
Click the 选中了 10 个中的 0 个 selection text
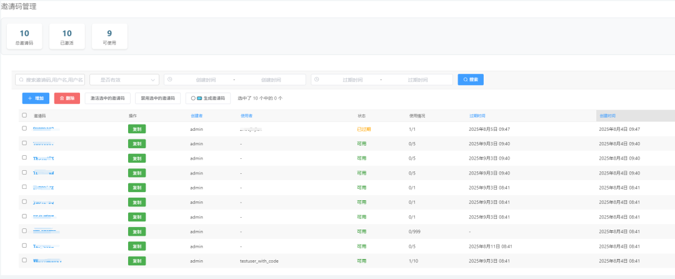(260, 98)
